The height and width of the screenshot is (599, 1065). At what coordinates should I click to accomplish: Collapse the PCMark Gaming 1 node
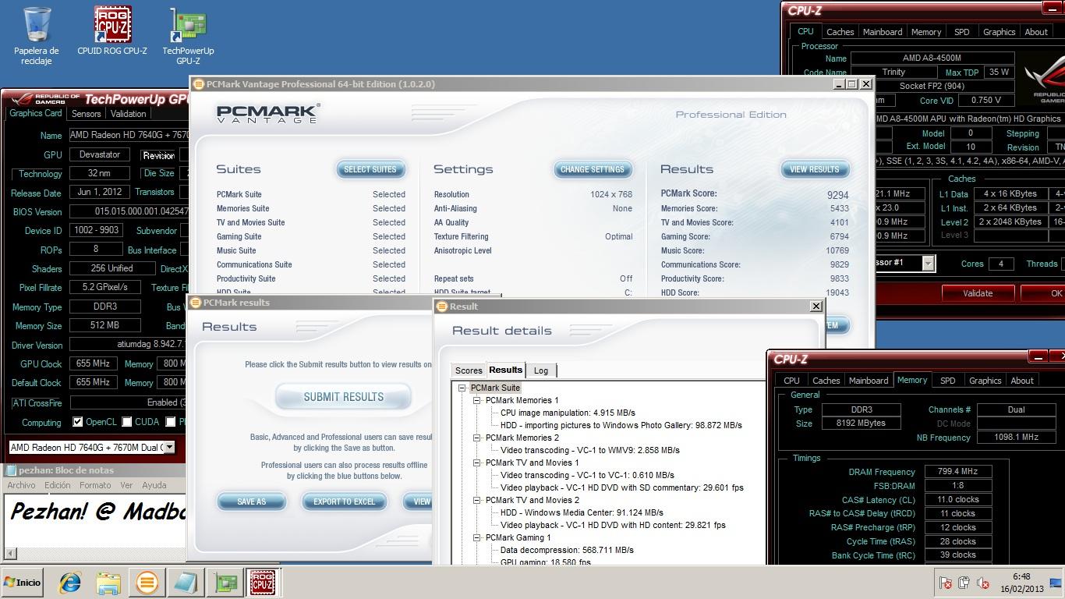[477, 537]
